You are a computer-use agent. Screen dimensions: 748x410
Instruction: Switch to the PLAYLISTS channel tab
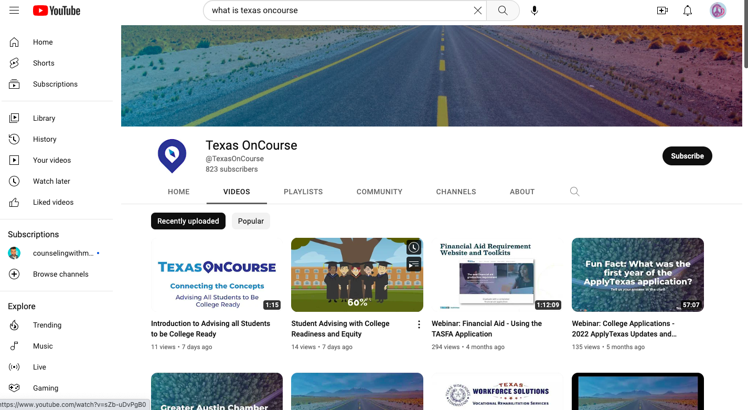click(303, 192)
